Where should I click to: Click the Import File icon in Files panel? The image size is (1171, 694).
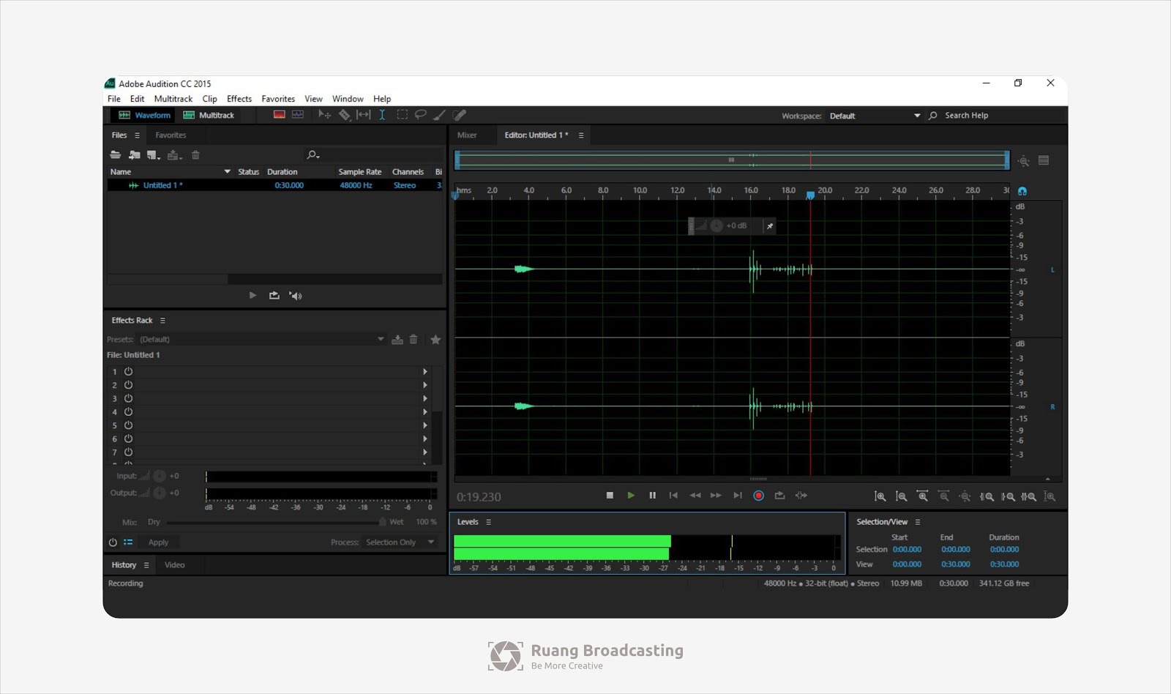pos(135,154)
